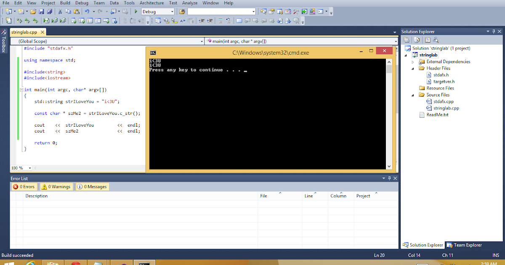Screen dimensions: 505x265
Task: Click the Cut icon in the Standard toolbar
Action: (60, 11)
